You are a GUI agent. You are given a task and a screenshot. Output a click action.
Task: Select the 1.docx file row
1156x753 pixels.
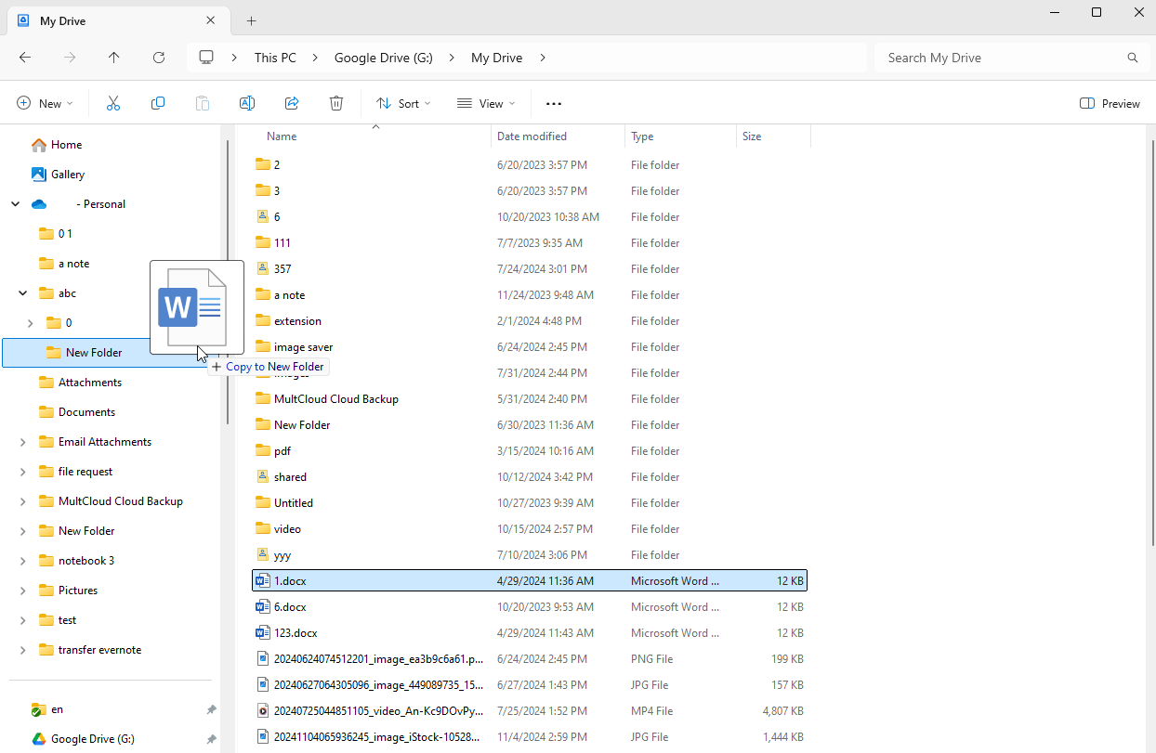click(x=530, y=581)
